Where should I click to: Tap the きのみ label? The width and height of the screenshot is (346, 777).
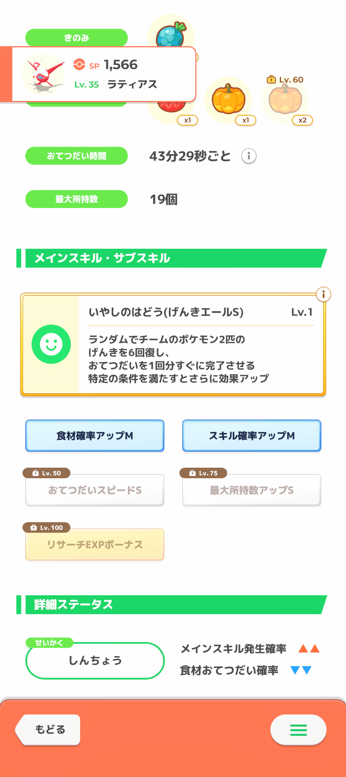(x=77, y=38)
